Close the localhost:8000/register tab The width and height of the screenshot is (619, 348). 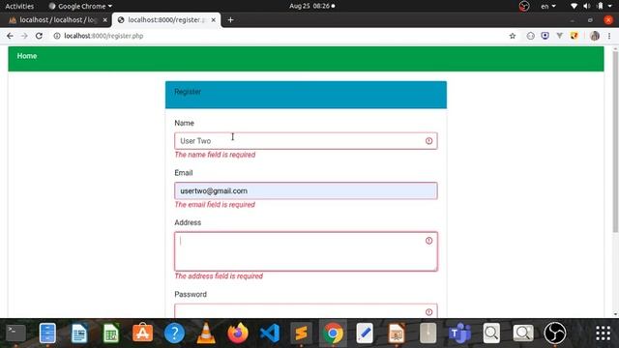click(213, 19)
